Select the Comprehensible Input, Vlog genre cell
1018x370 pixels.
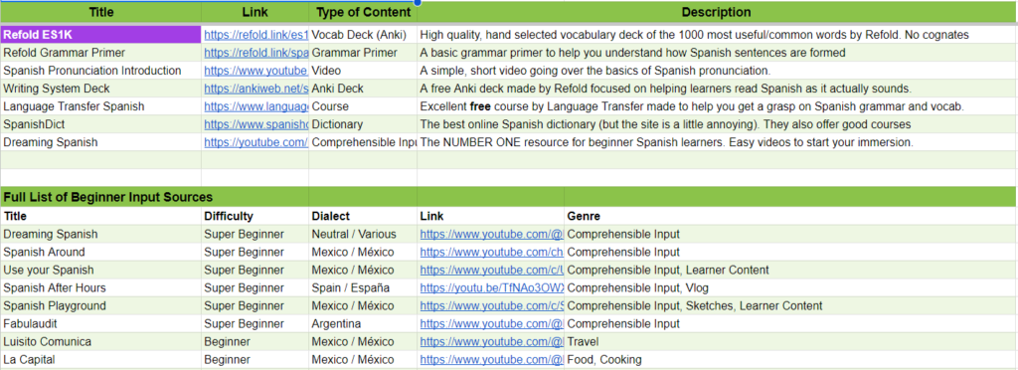[790, 287]
